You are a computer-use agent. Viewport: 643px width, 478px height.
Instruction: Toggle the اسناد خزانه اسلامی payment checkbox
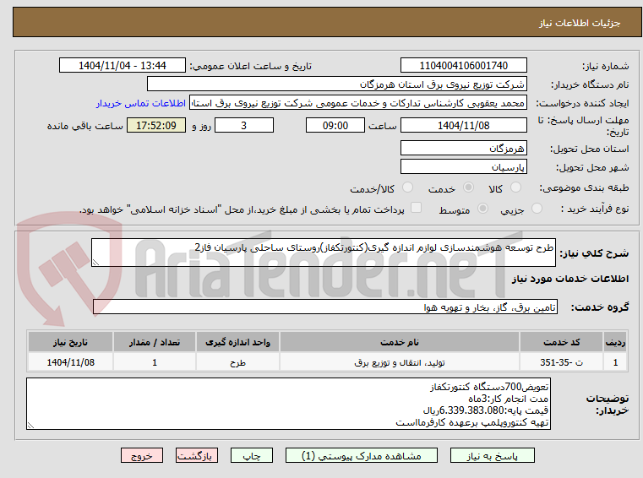pos(416,208)
